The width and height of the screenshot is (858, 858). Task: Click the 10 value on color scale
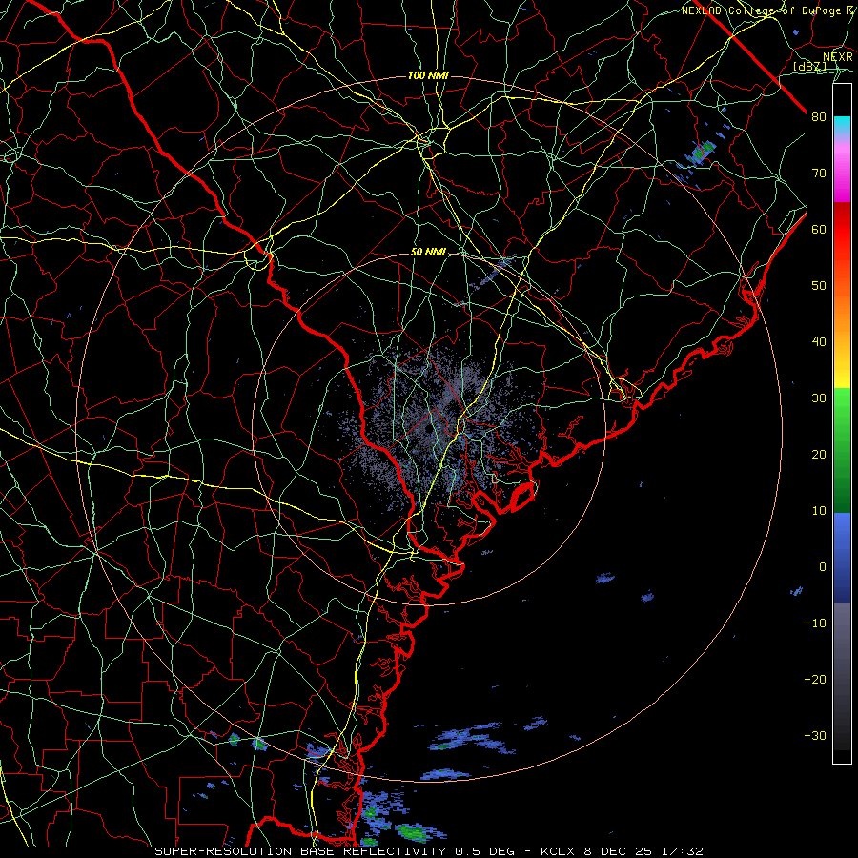pos(819,511)
